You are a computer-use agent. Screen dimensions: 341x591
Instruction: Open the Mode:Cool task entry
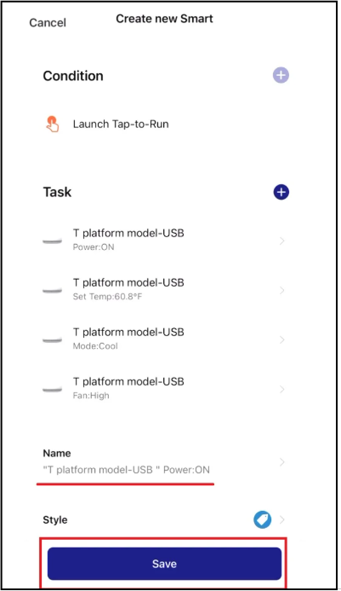pos(164,339)
